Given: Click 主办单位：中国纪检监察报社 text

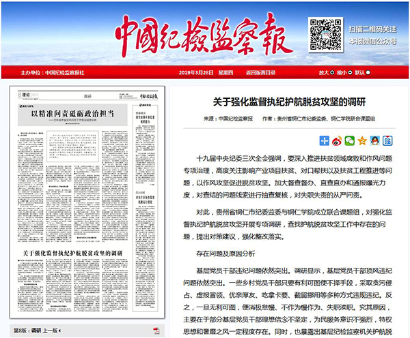Looking at the screenshot, I should 53,73.
